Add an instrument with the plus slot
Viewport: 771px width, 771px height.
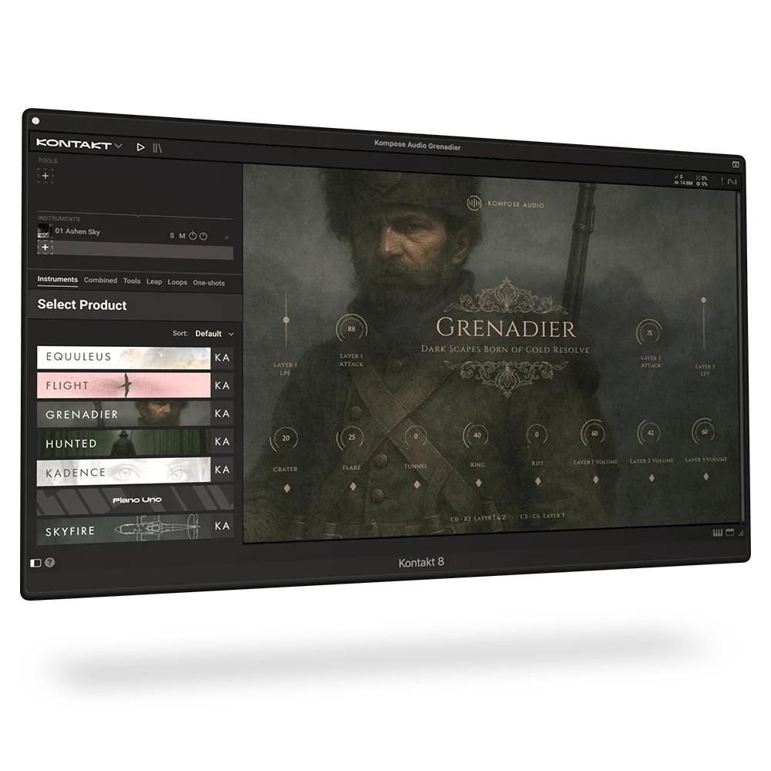45,247
